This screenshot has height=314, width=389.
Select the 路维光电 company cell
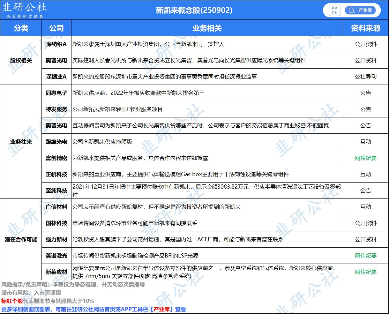(56, 142)
